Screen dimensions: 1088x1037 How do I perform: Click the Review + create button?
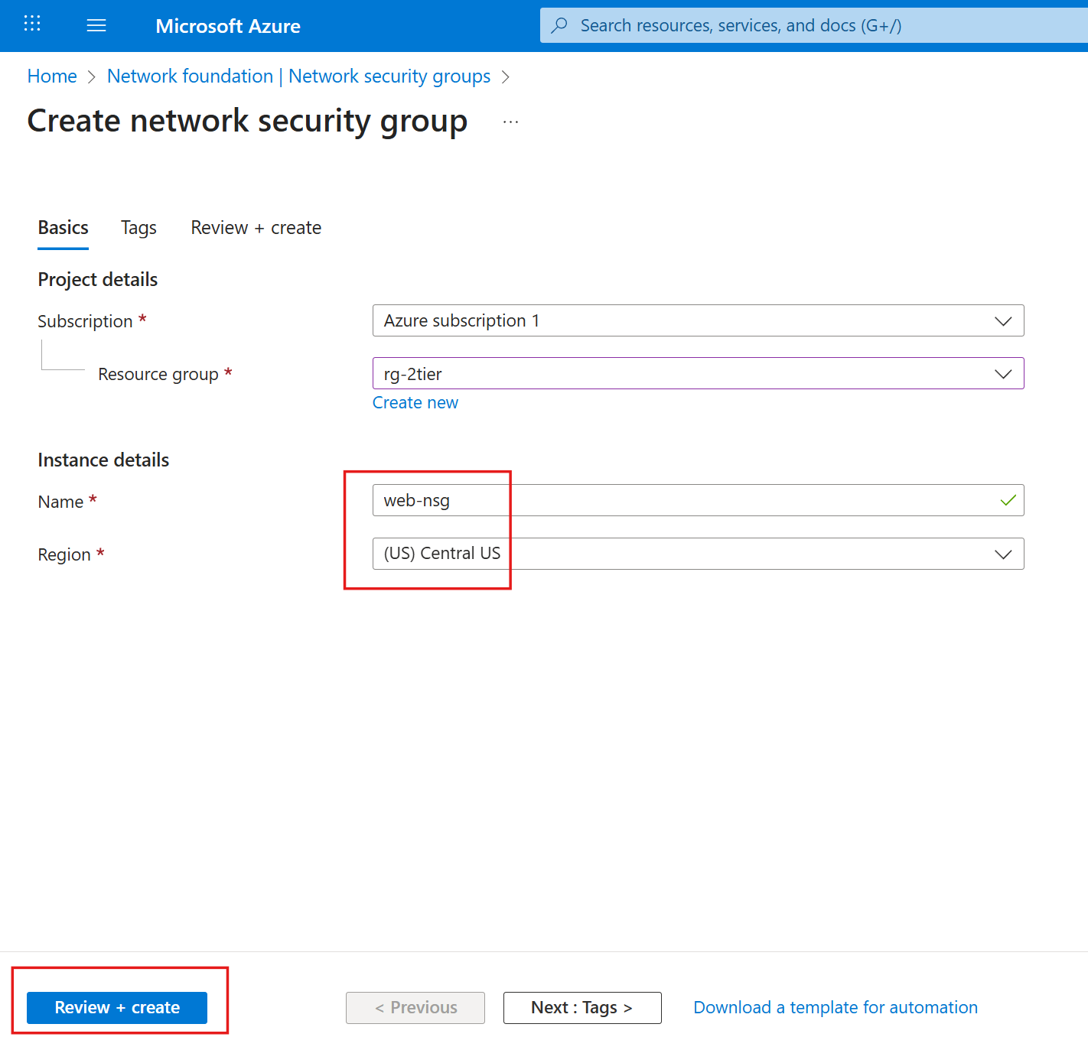click(x=116, y=1007)
